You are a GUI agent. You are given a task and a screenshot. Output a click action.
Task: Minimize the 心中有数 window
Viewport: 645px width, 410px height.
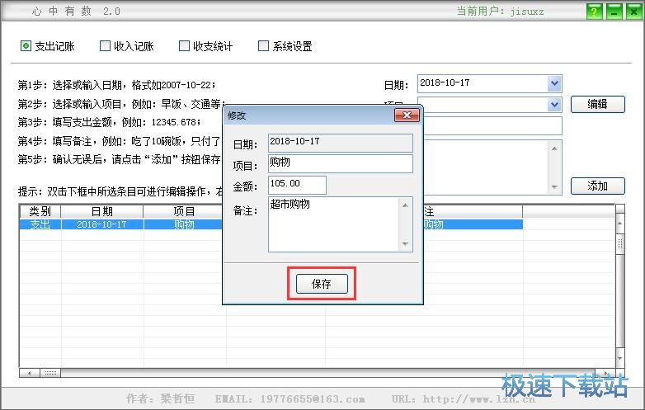pos(614,12)
